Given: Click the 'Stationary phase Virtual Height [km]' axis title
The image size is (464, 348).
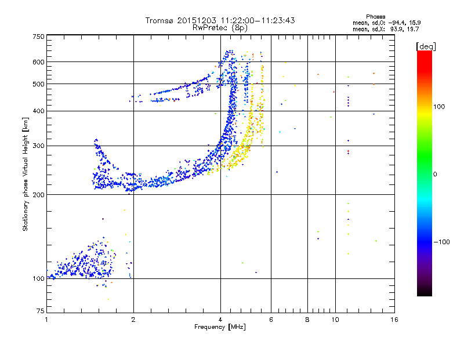Looking at the screenshot, I should (25, 175).
